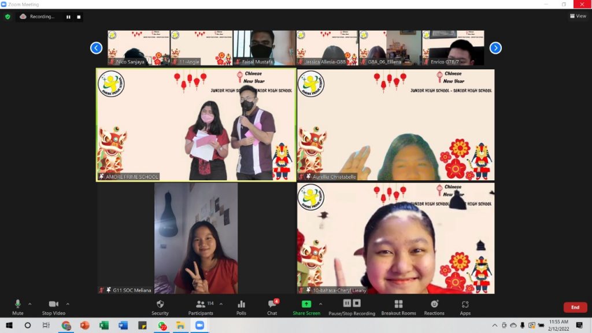Pause the recording in the toolbar

tap(347, 303)
